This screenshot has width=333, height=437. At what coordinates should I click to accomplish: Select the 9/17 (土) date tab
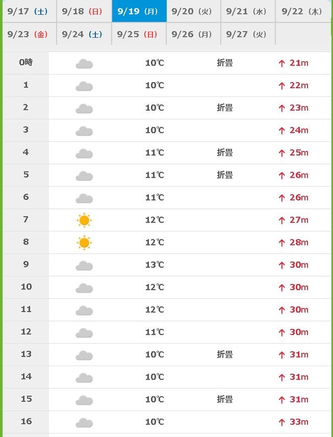[29, 11]
